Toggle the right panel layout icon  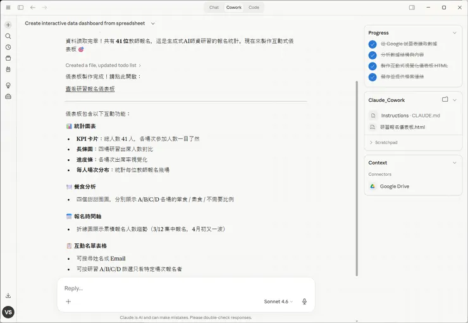coord(412,8)
